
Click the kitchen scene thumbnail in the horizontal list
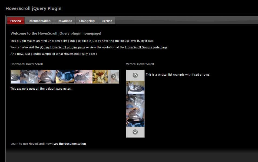pos(101,76)
